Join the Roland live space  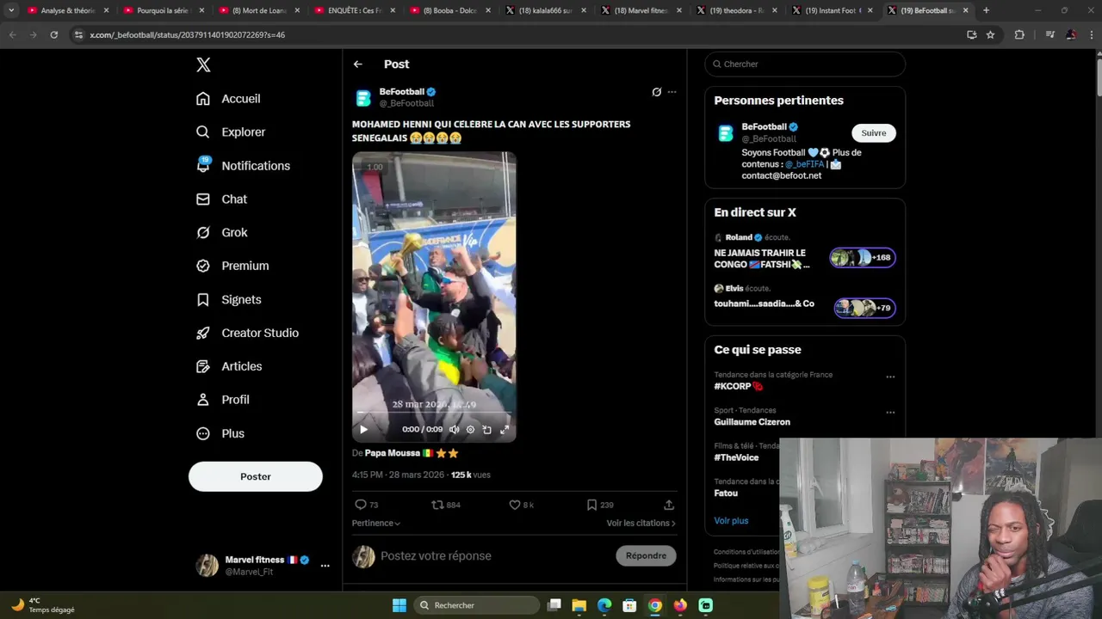click(805, 253)
